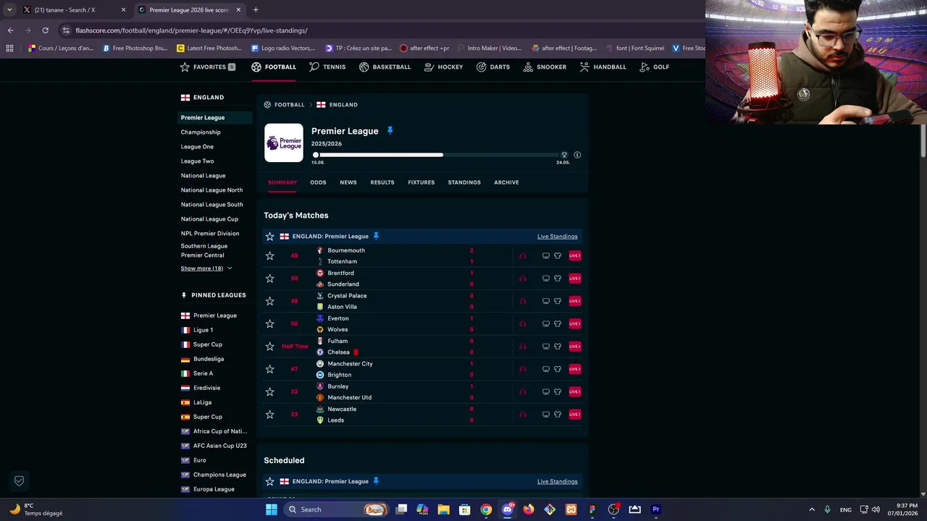Screen dimensions: 927x521
Task: Open File Explorer from taskbar
Action: (444, 509)
